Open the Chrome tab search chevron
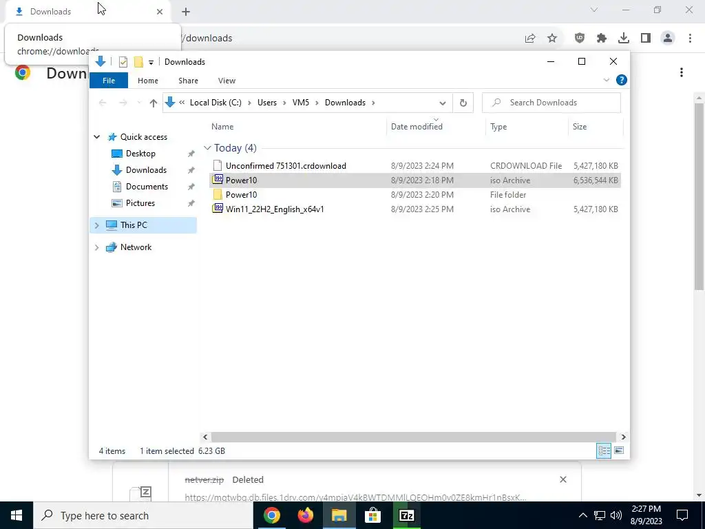The image size is (705, 529). (x=594, y=10)
